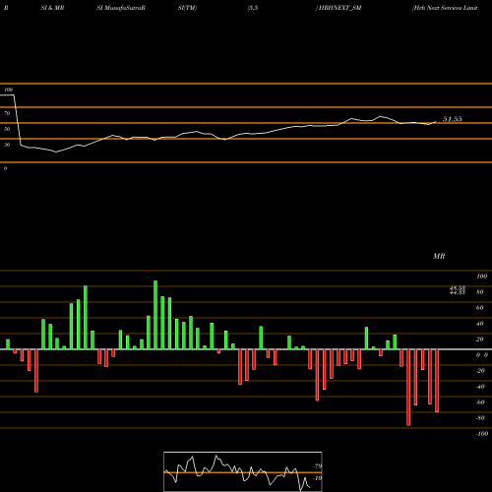Click the 30 level label on RSI axis
Image resolution: width=492 pixels, height=492 pixels.
click(x=7, y=145)
